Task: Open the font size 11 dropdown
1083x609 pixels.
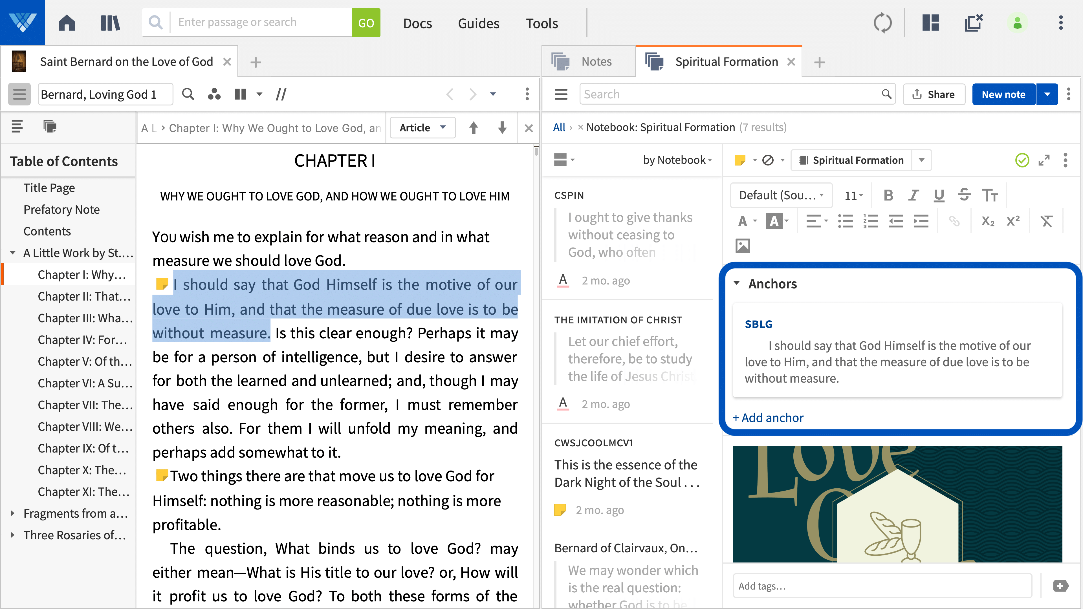Action: pyautogui.click(x=853, y=195)
